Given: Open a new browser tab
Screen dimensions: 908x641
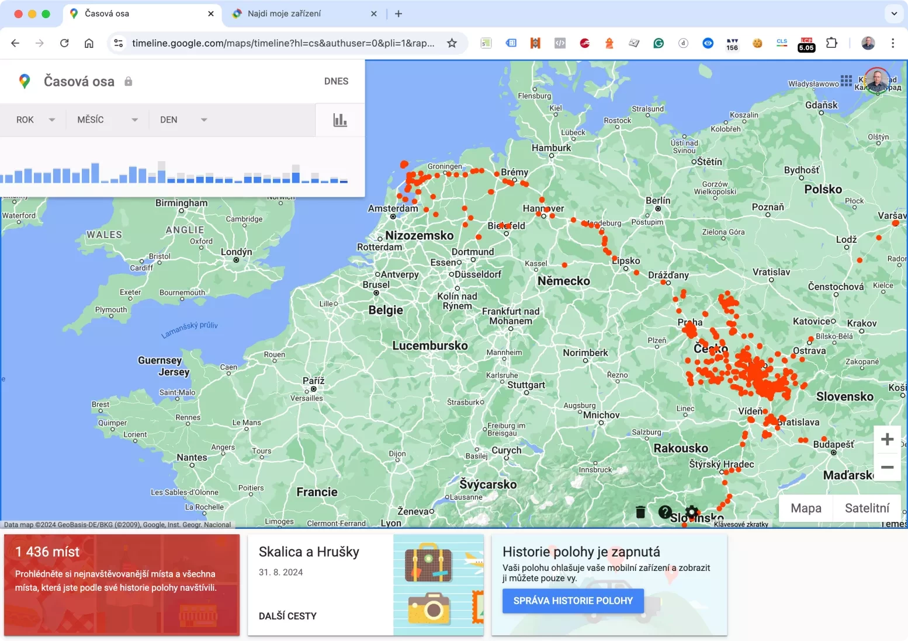Looking at the screenshot, I should pyautogui.click(x=398, y=13).
